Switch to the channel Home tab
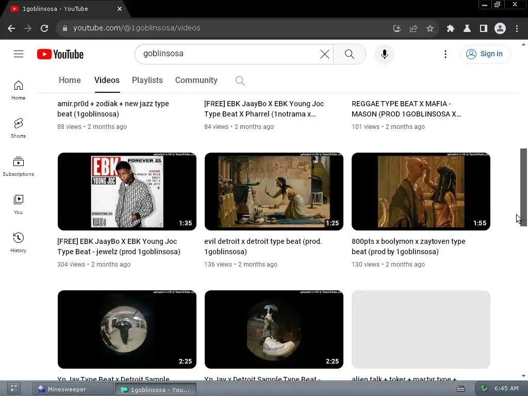The height and width of the screenshot is (396, 528). [x=70, y=80]
